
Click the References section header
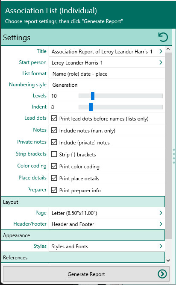83,257
